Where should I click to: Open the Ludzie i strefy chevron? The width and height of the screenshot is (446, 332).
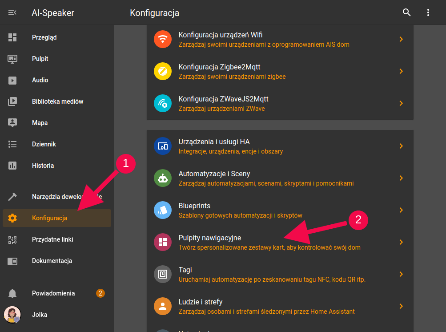tap(401, 306)
